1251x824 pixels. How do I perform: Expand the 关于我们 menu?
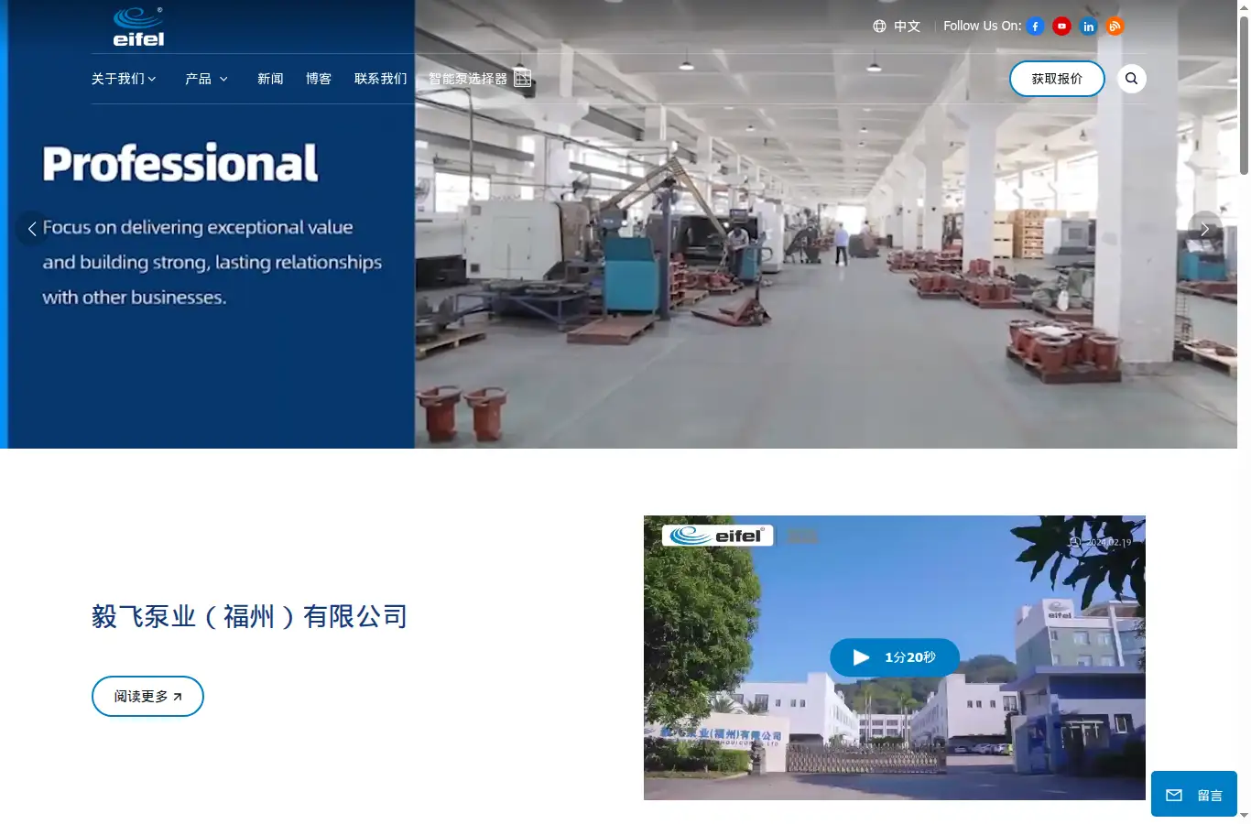click(x=124, y=79)
